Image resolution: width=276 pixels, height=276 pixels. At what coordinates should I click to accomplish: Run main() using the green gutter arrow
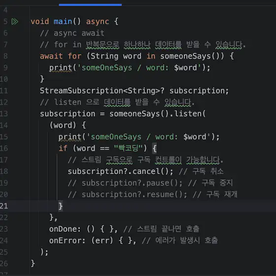click(x=15, y=22)
